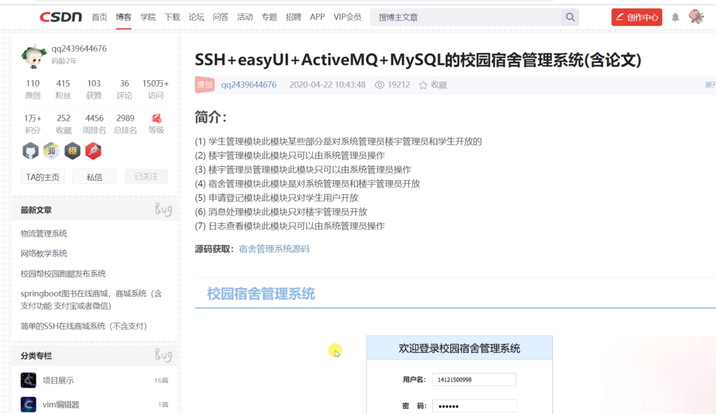
Task: Open the user avatar in the header
Action: (696, 17)
